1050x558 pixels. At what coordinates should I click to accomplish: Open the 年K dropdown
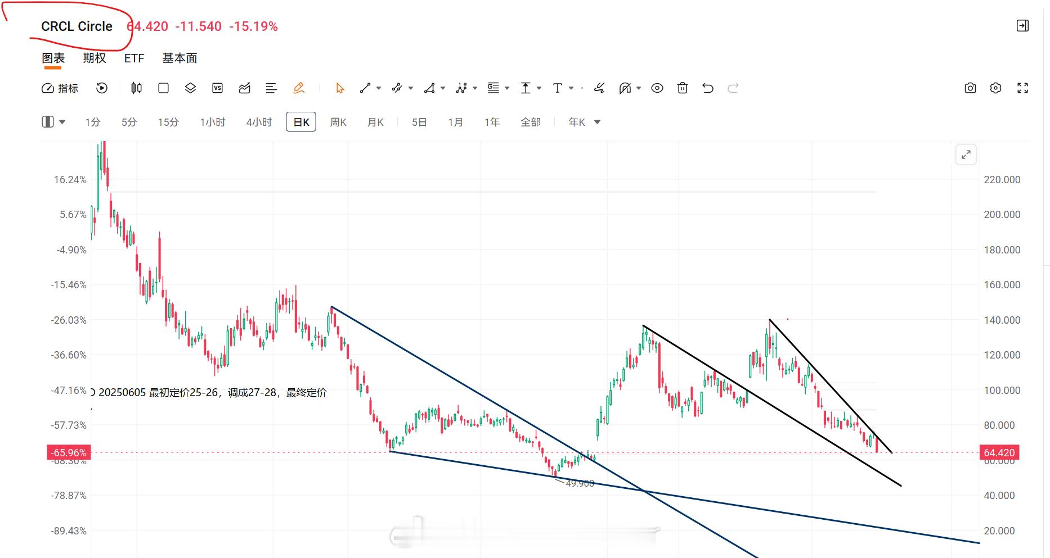[x=584, y=122]
